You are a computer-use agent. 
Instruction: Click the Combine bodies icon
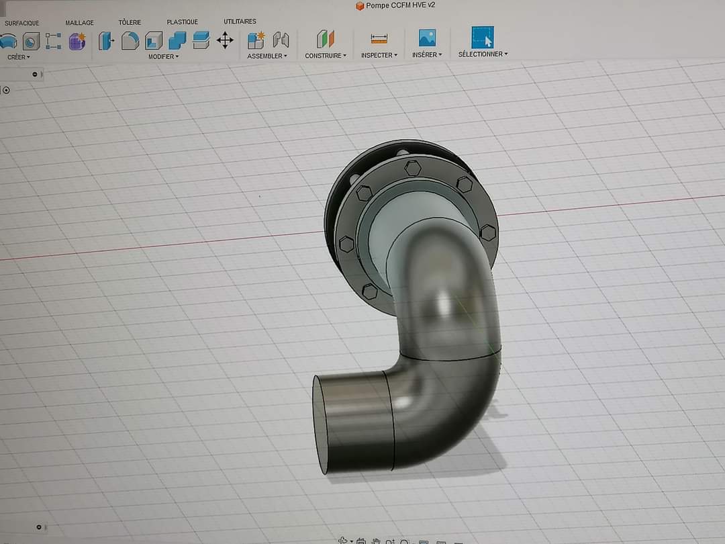pos(177,40)
